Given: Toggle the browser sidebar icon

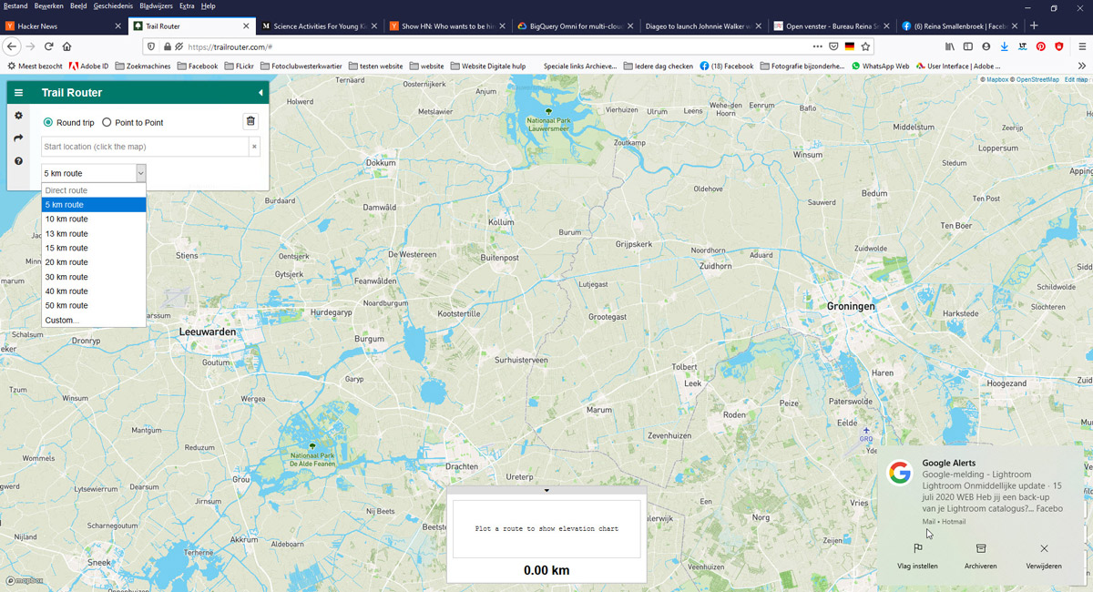Looking at the screenshot, I should point(968,46).
